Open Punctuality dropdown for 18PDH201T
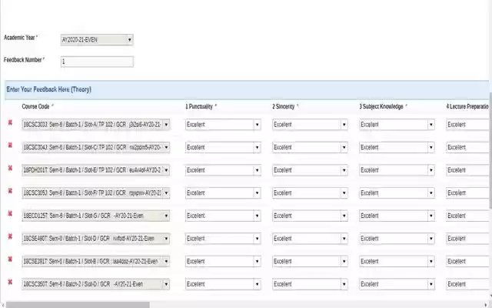This screenshot has height=308, width=492. (x=223, y=170)
